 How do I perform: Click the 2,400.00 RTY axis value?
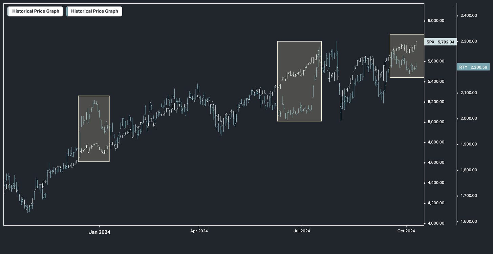(469, 15)
